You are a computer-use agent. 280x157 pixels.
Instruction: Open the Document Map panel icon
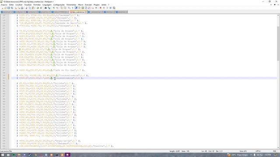click(83, 8)
